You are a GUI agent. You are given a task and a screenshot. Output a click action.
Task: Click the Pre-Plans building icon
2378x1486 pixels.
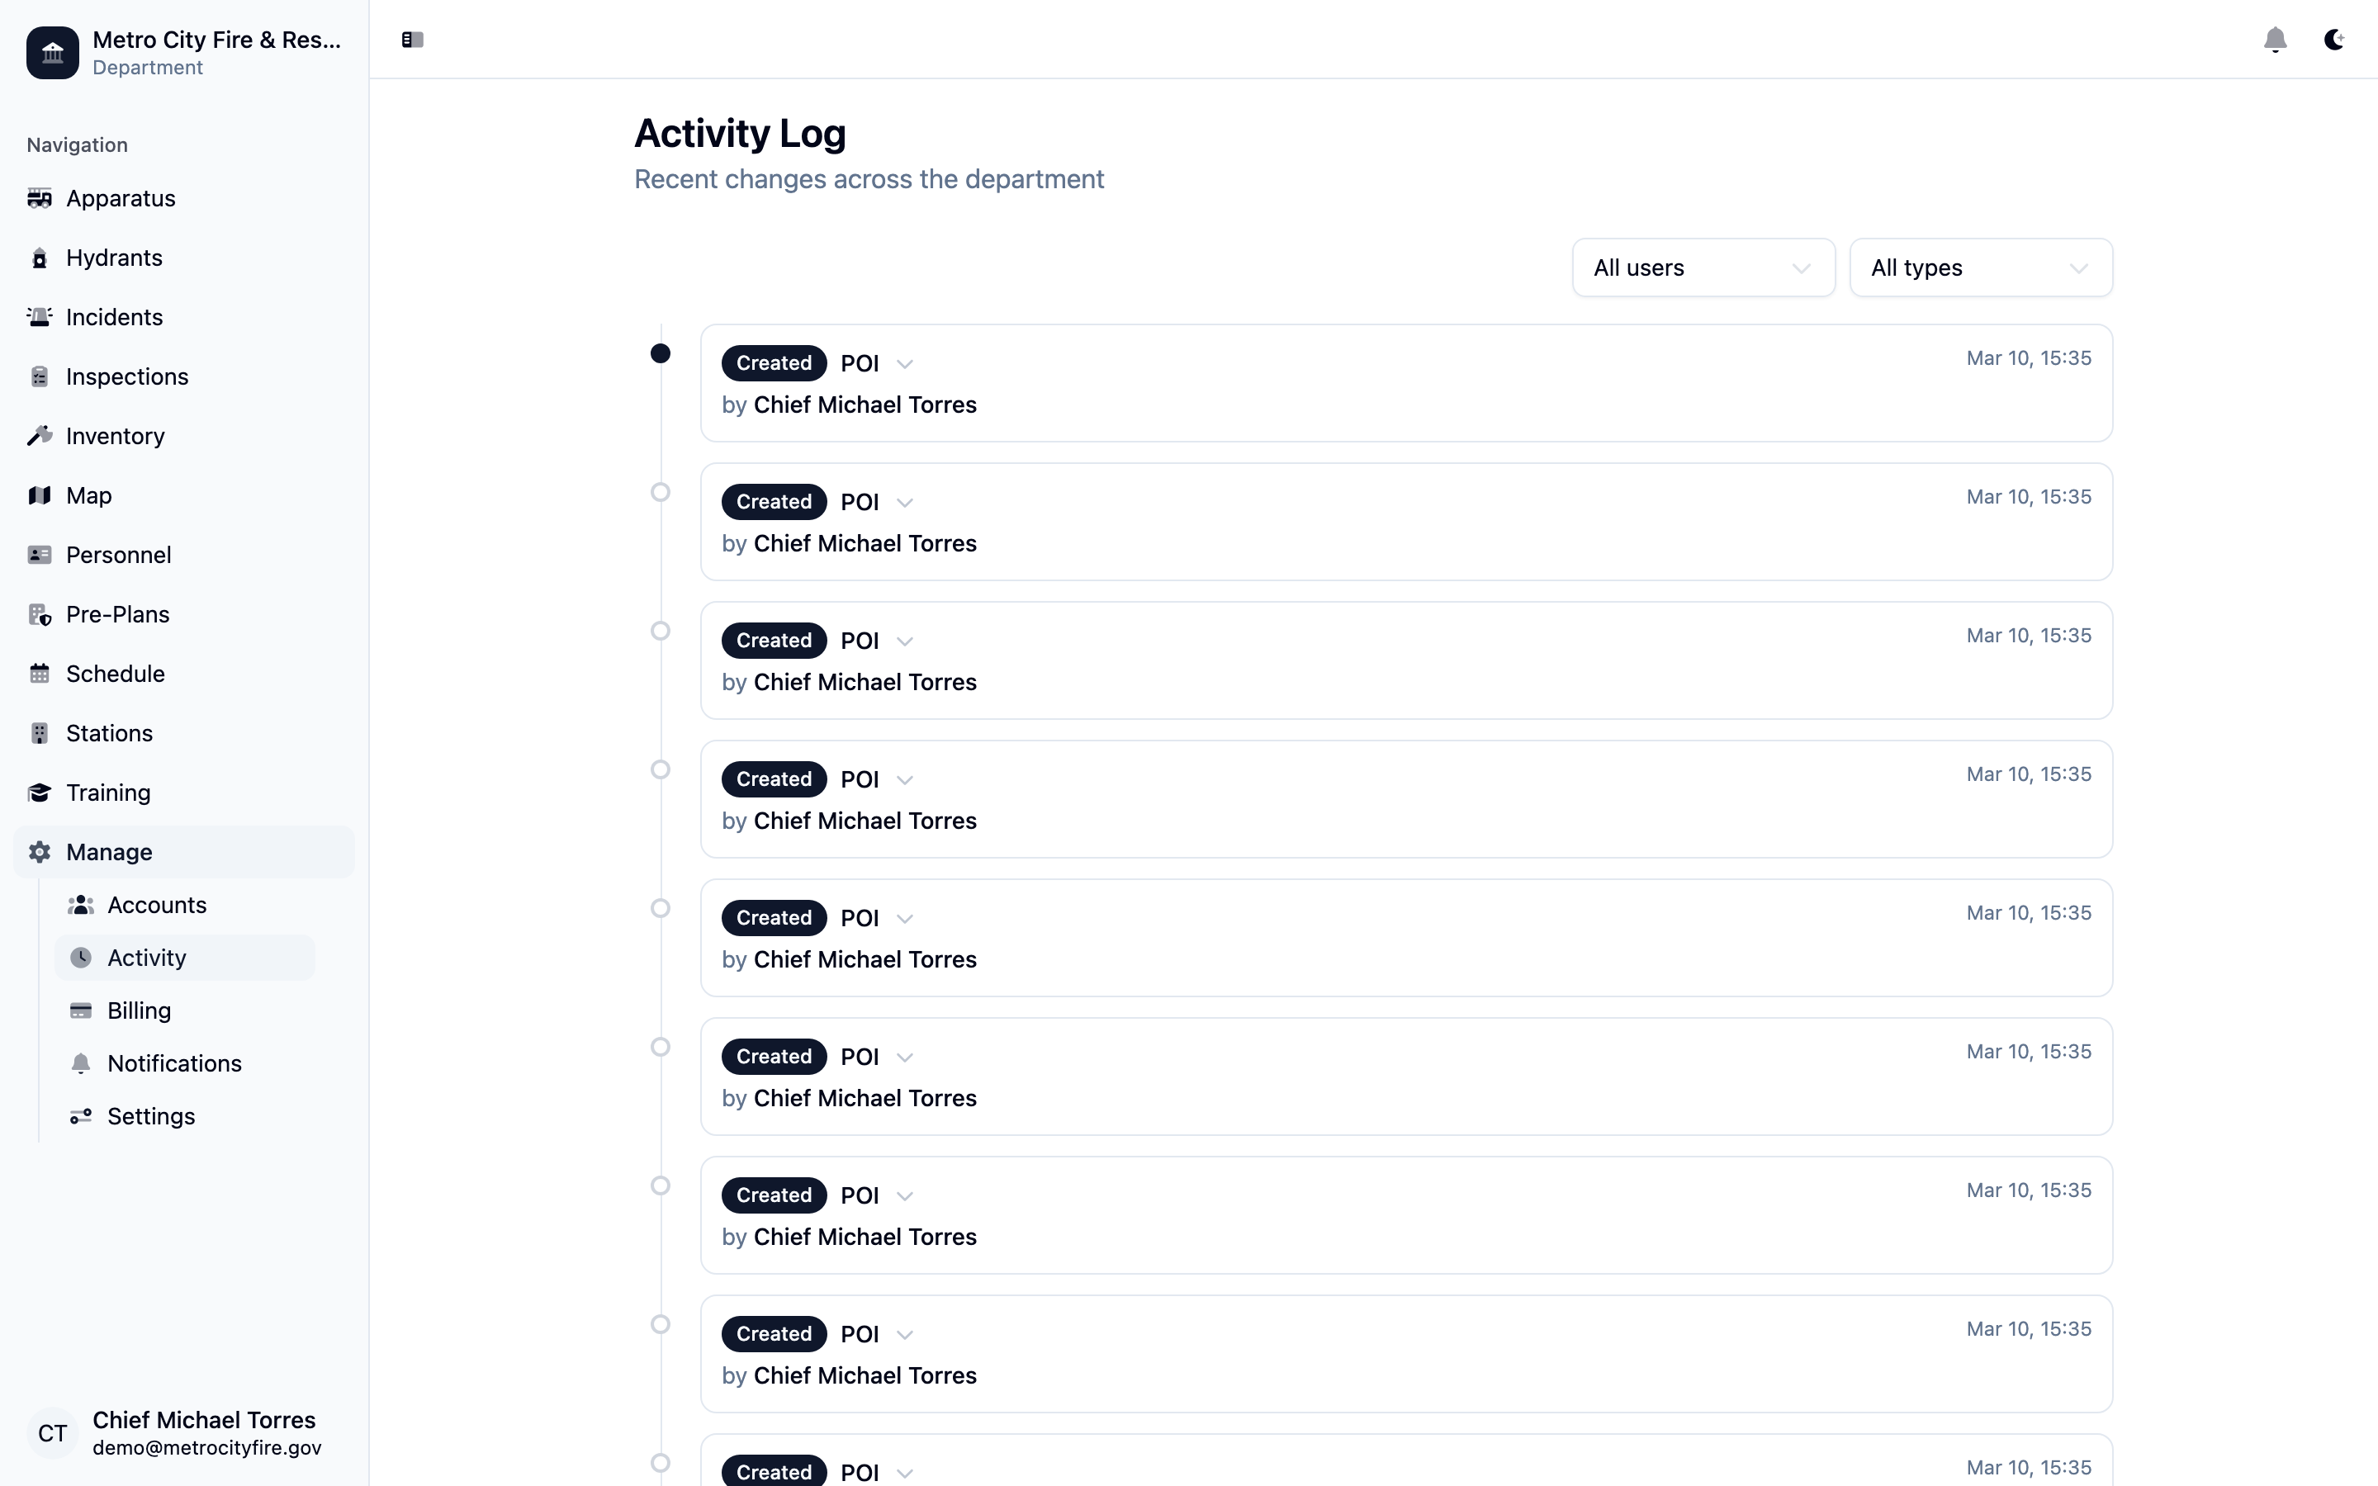tap(40, 615)
